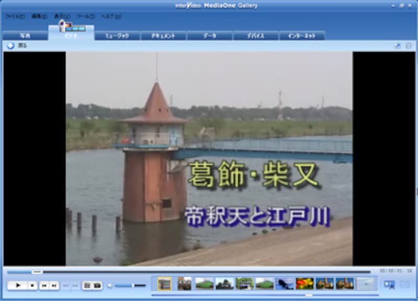Click the faded icon at bottom right corner
Image resolution: width=418 pixels, height=301 pixels.
(x=405, y=284)
